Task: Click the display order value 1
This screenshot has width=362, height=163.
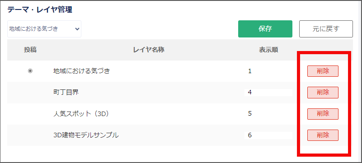Action: [x=250, y=71]
